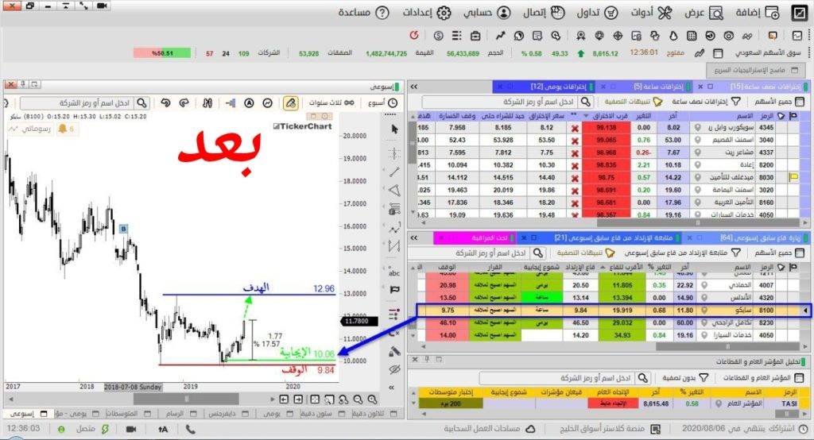Image resolution: width=814 pixels, height=440 pixels.
Task: Click the chart horizontal time scrollbar thumb
Action: click(186, 399)
